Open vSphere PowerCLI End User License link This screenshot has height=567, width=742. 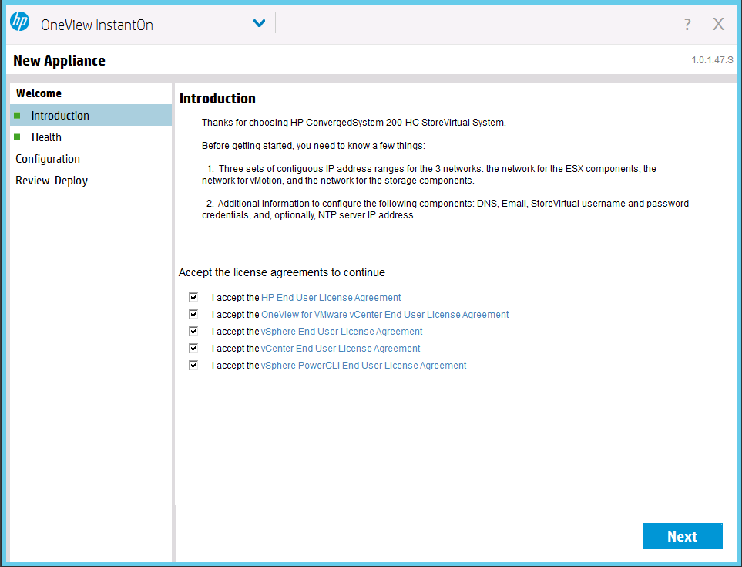click(364, 366)
